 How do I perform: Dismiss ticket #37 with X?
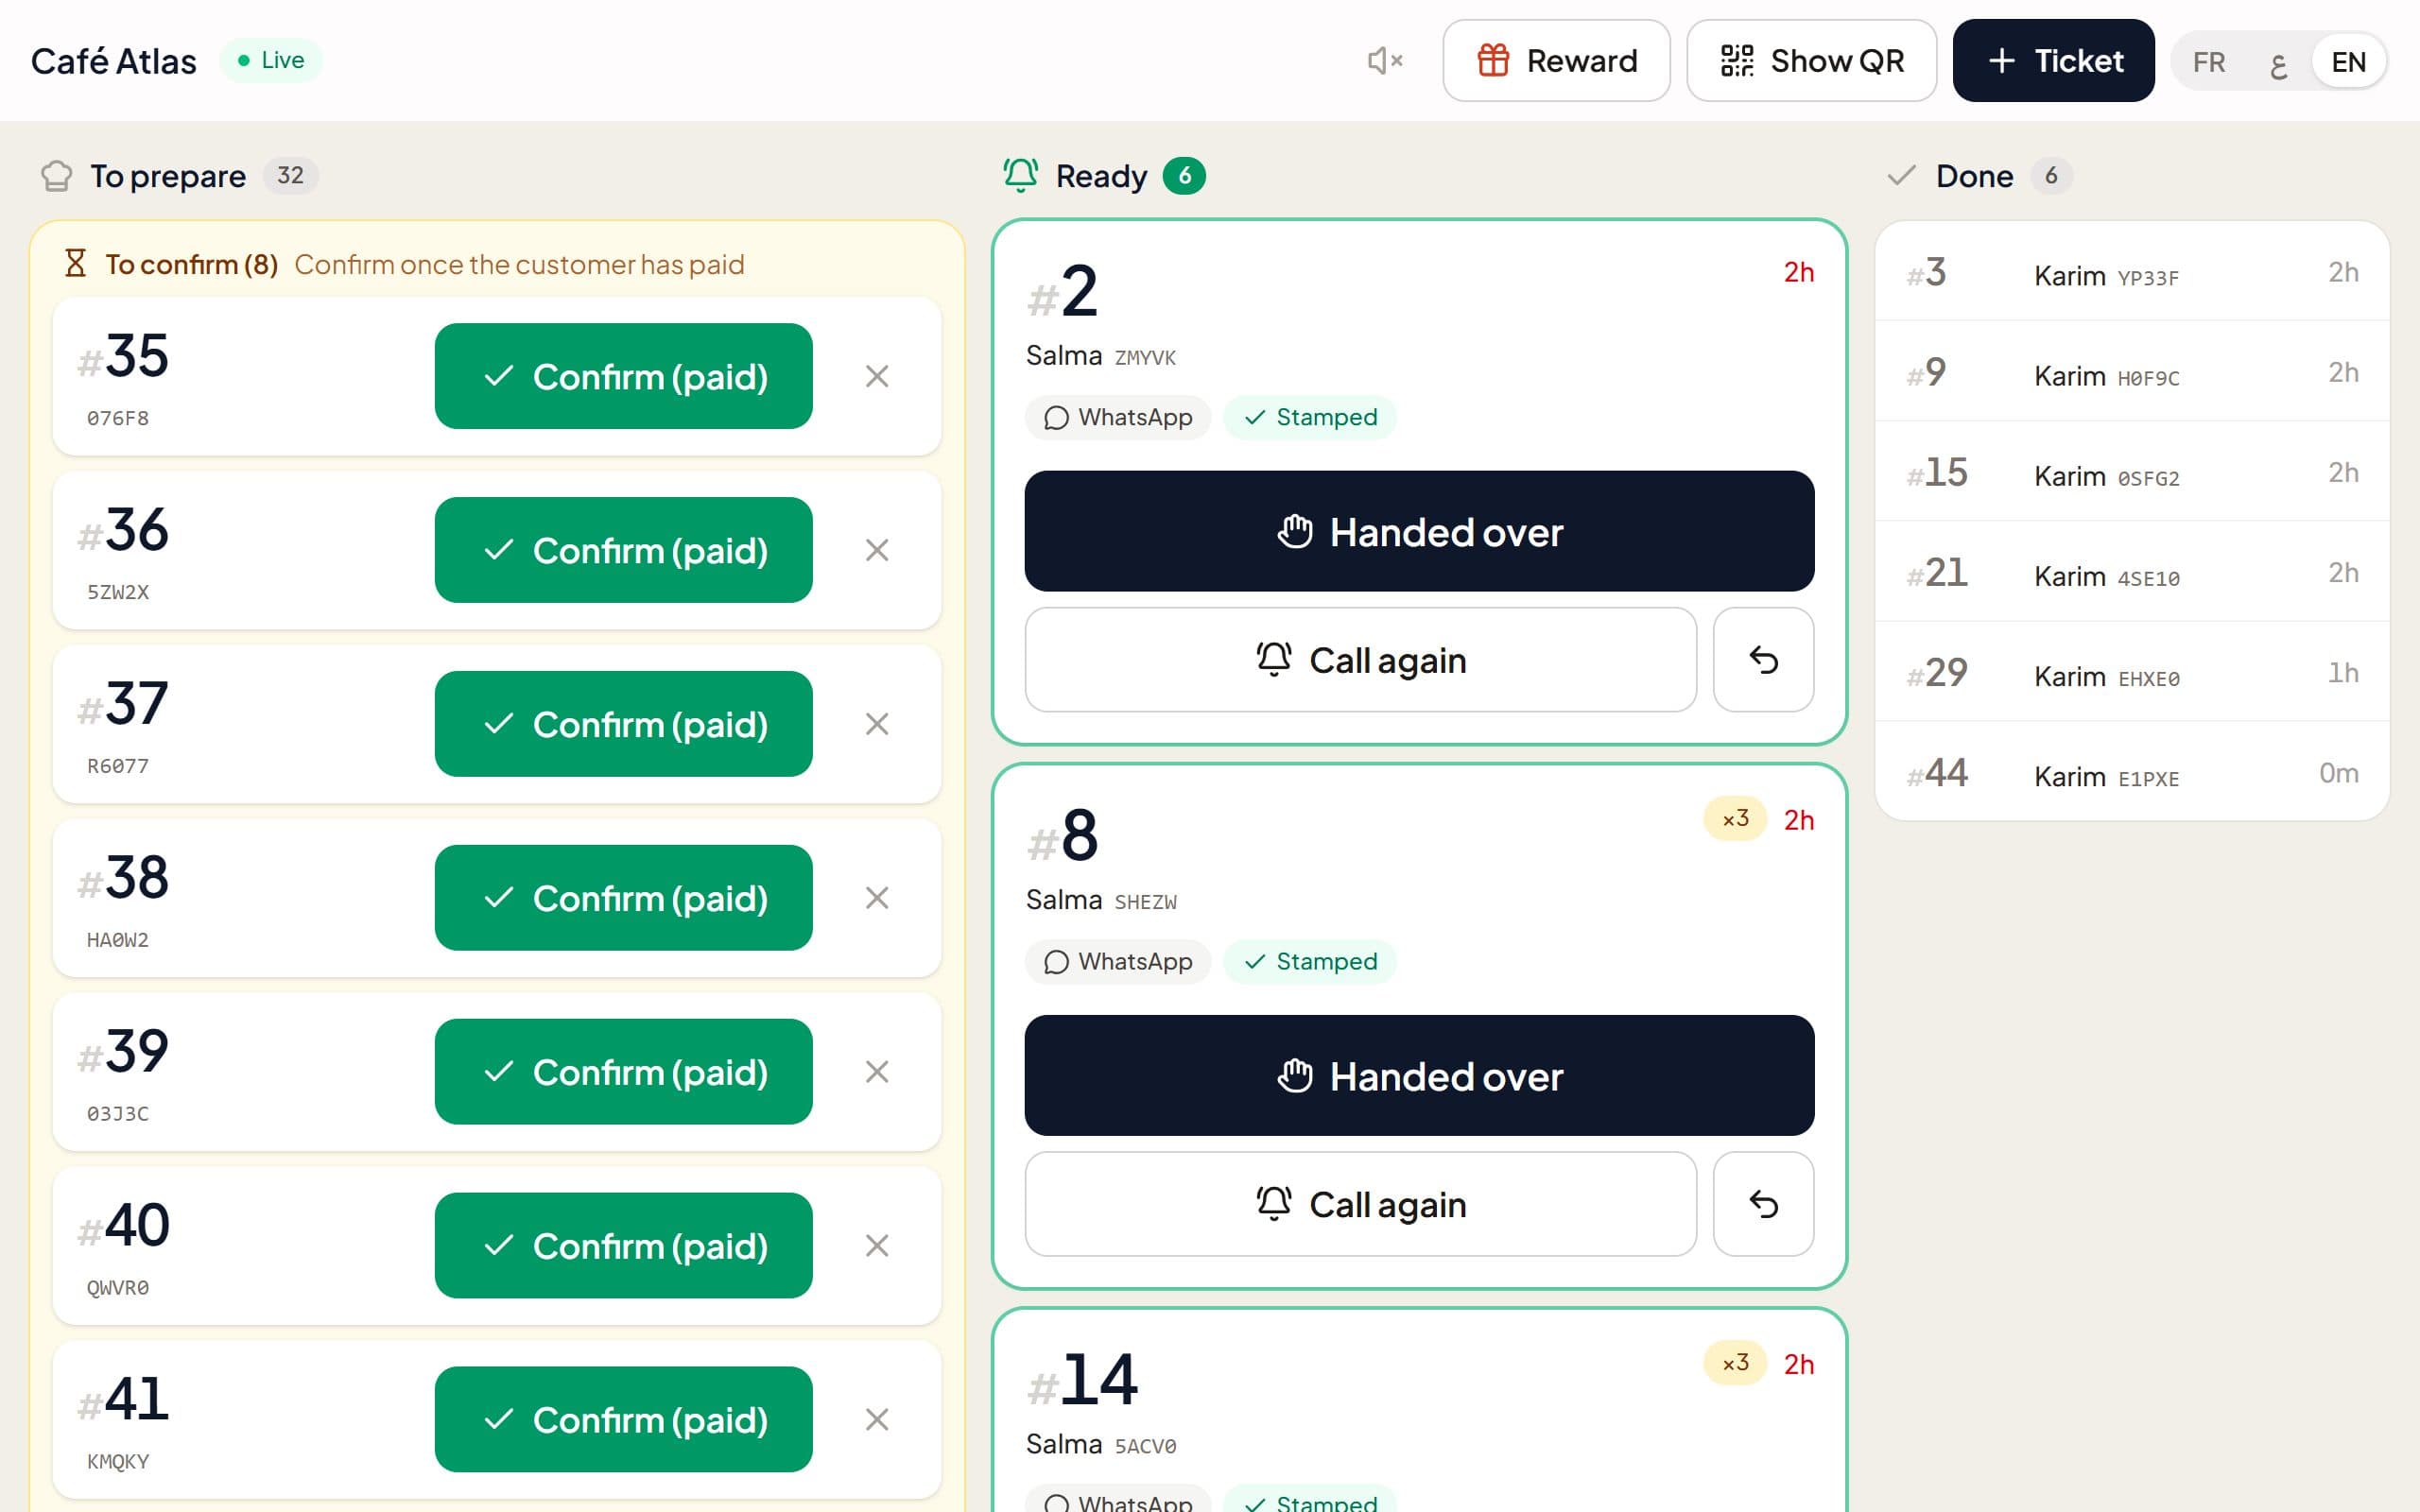coord(877,724)
